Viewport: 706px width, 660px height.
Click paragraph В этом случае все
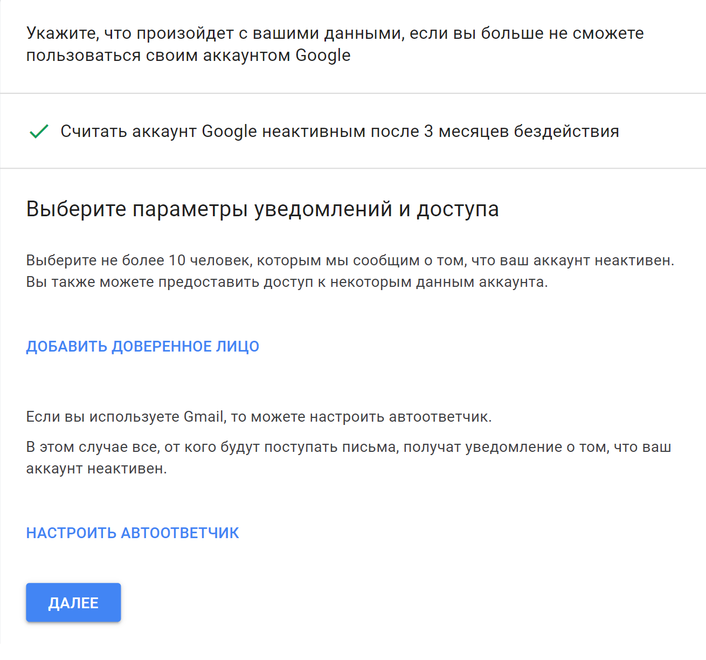tap(349, 458)
